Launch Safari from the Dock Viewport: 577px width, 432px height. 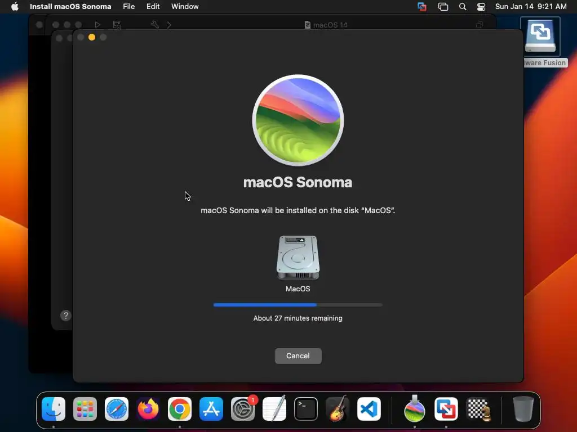coord(117,409)
